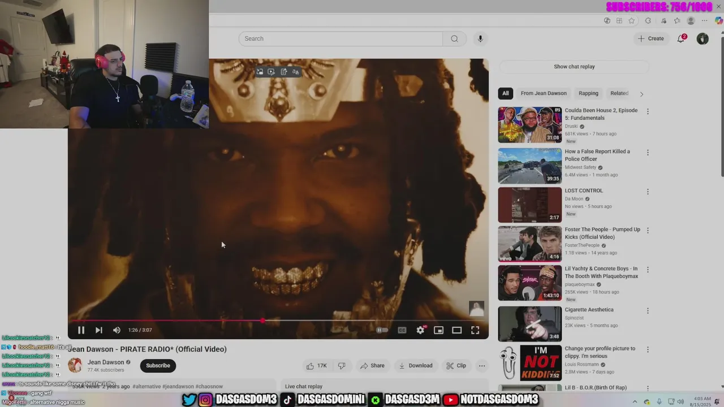
Task: Mute the video volume speaker icon
Action: 117,330
